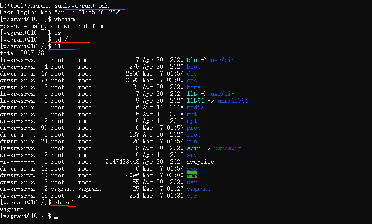Click the 'usr' directory name in the last column

192,182
